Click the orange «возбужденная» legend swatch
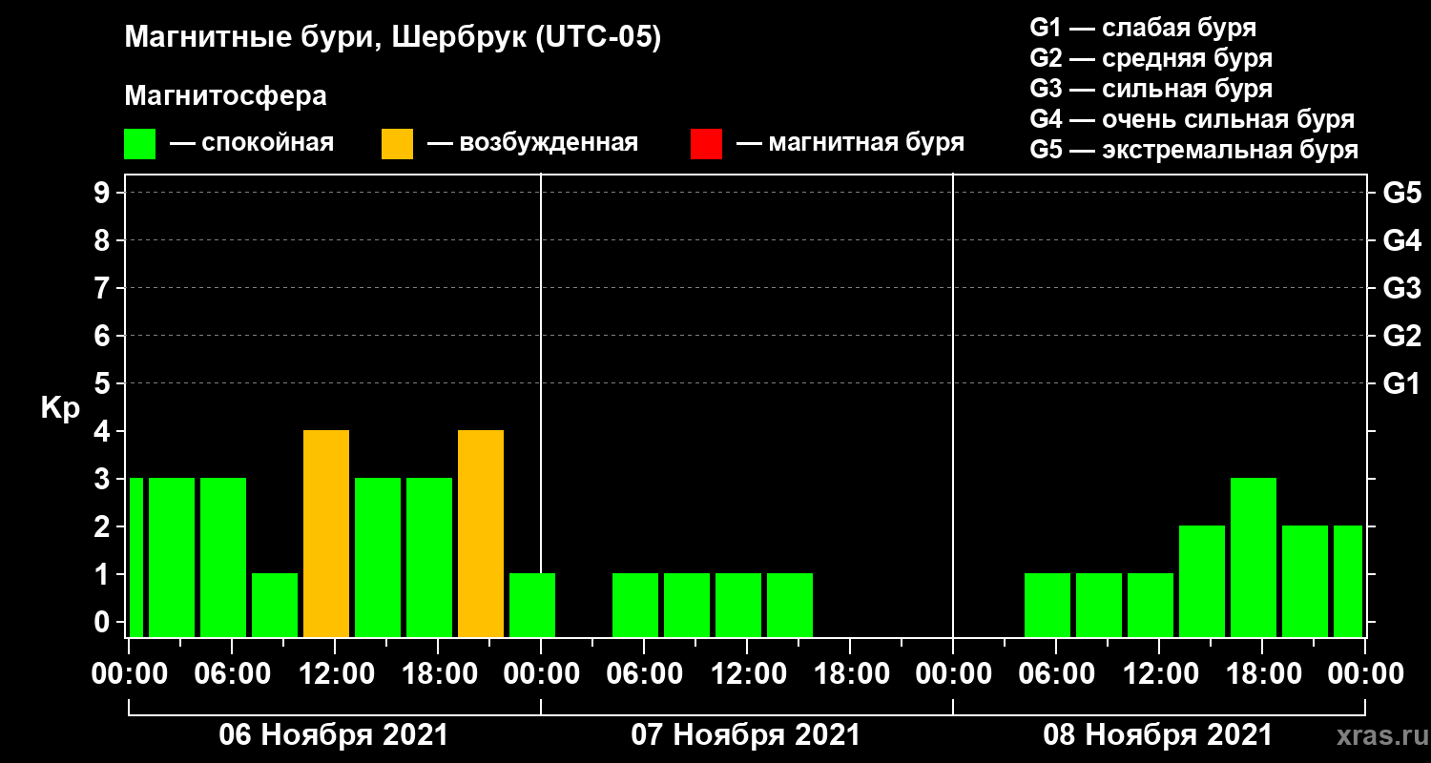1431x763 pixels. (x=397, y=144)
